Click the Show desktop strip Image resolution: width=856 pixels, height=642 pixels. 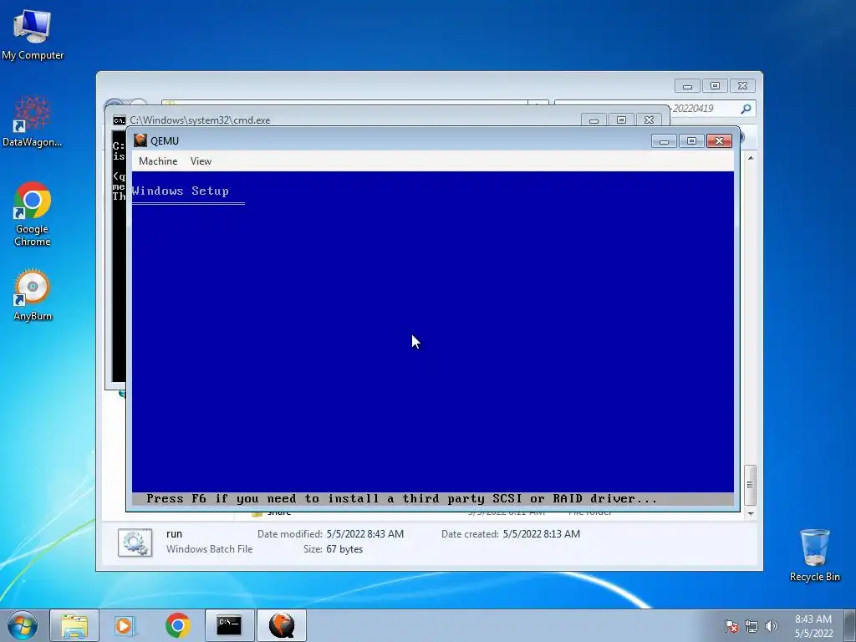pyautogui.click(x=851, y=625)
